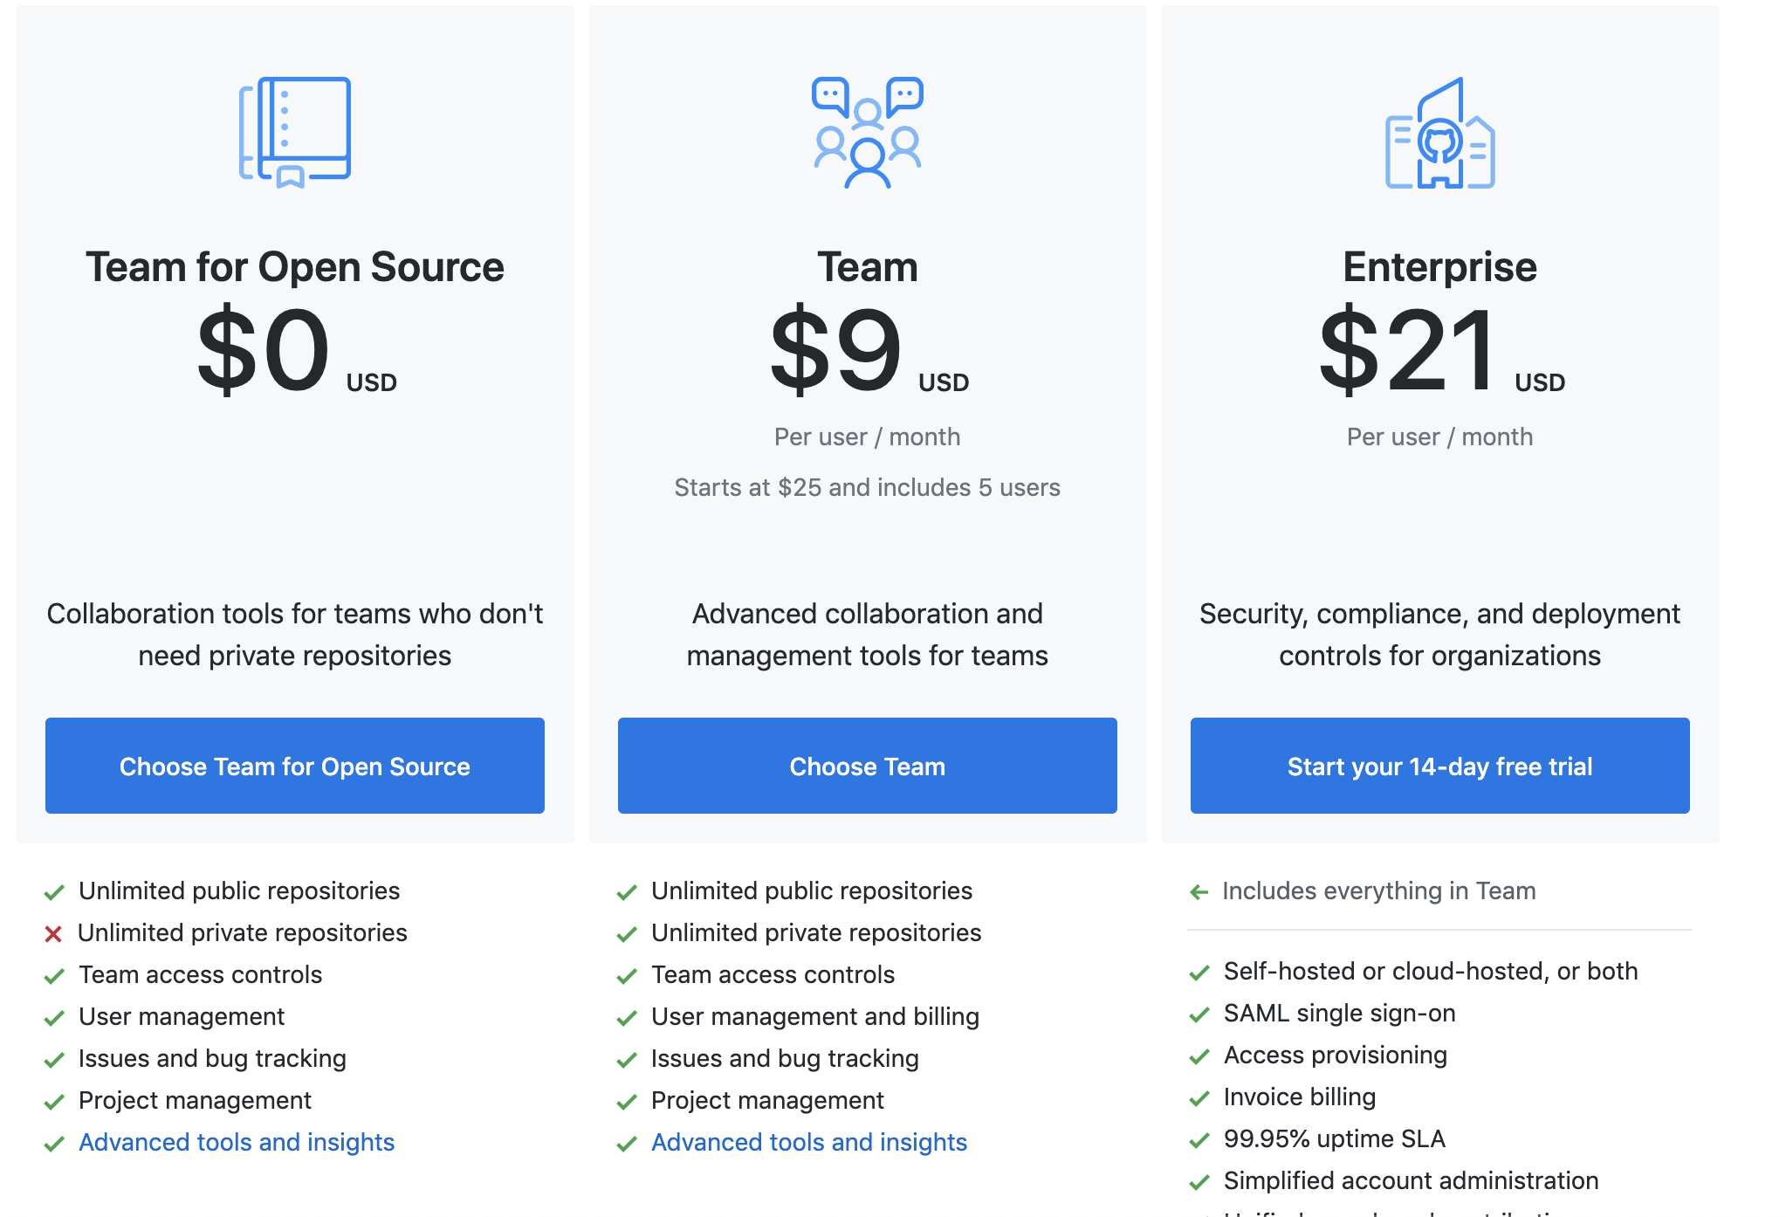Click checkmark next to 99.95% uptime SLA
Screen dimensions: 1786x1217
1199,1140
